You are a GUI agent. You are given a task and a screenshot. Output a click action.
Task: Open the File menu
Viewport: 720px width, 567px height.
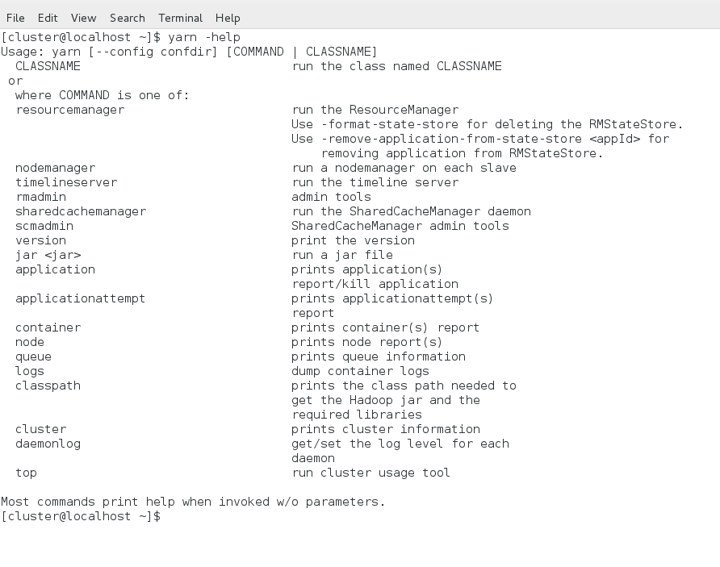(x=15, y=18)
